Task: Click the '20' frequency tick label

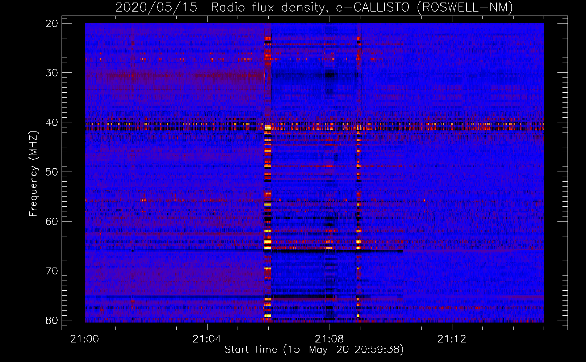Action: pos(52,23)
